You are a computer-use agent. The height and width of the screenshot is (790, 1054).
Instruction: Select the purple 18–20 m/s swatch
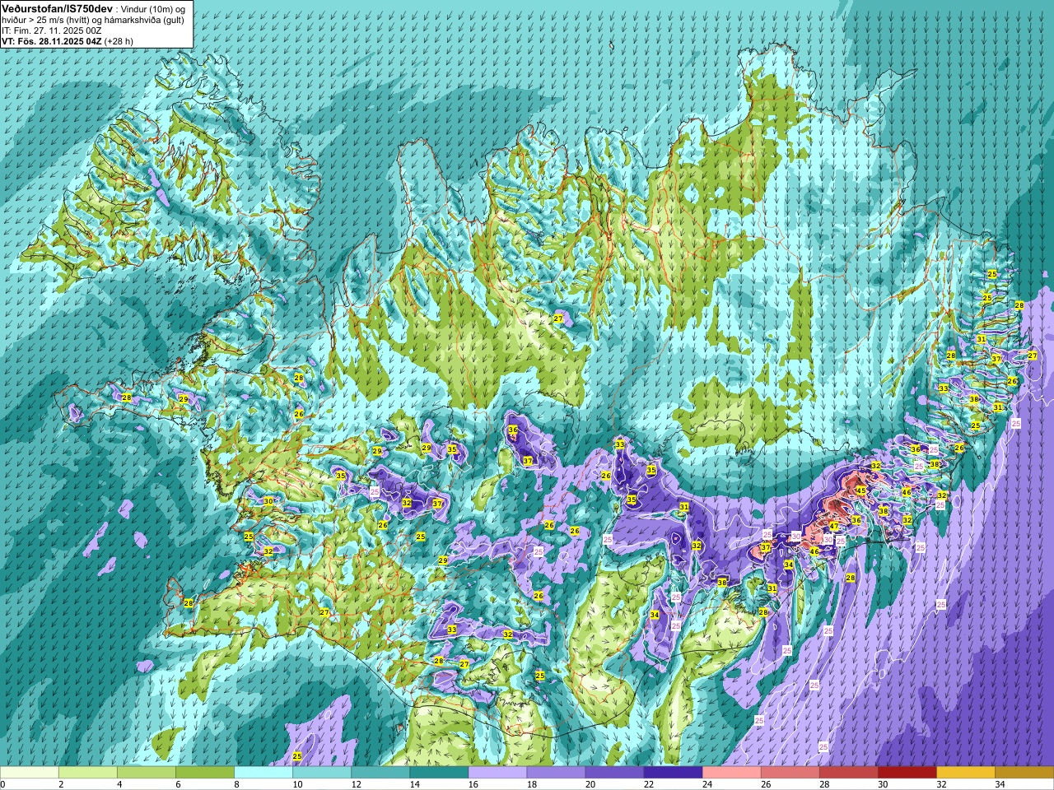[x=556, y=773]
